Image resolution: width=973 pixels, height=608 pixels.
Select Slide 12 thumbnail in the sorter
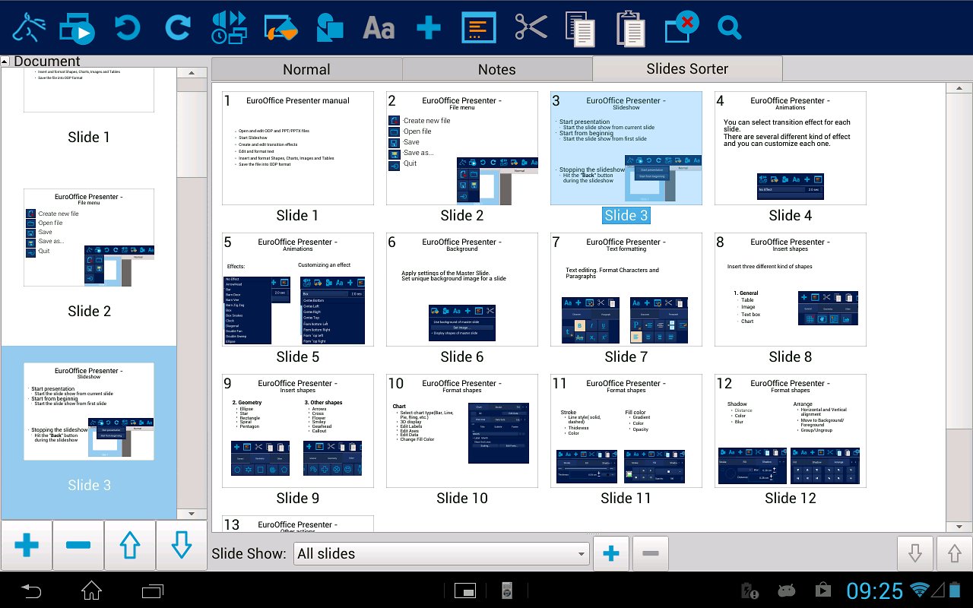[791, 431]
